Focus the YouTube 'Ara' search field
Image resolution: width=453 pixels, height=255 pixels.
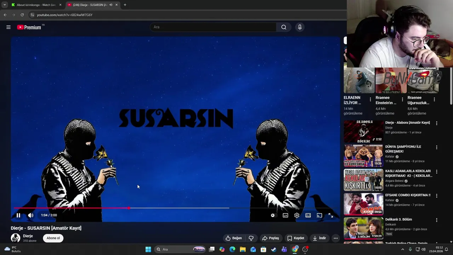click(213, 27)
